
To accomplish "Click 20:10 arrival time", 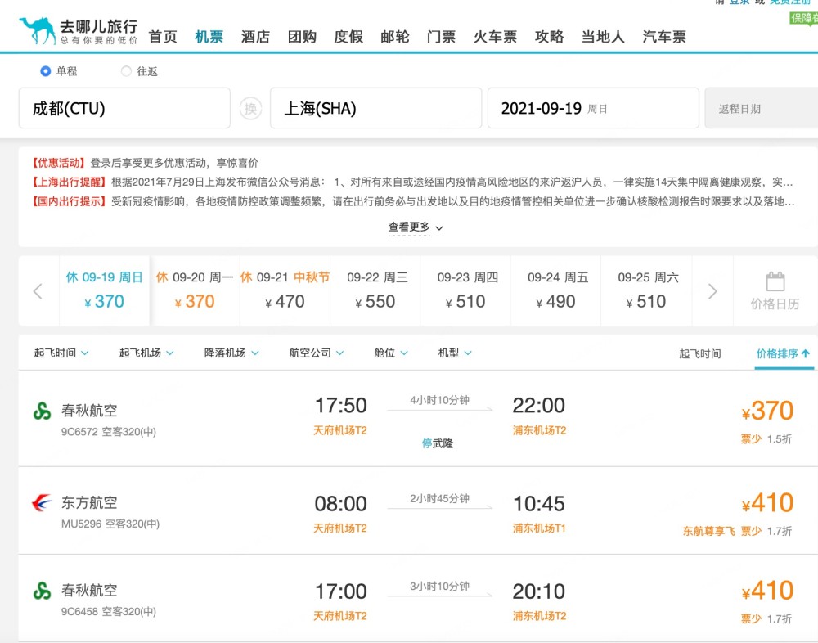I will click(539, 591).
